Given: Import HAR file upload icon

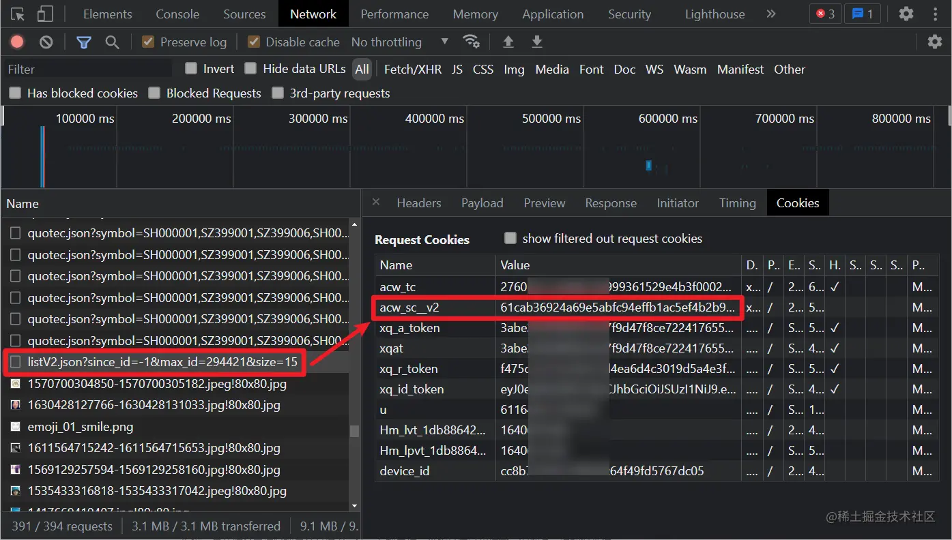Looking at the screenshot, I should pyautogui.click(x=508, y=42).
